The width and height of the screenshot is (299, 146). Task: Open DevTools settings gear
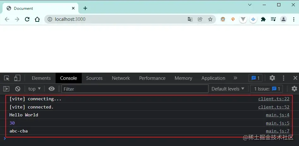[272, 78]
